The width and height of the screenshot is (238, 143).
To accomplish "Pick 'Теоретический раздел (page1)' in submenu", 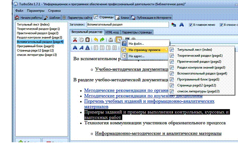I will [x=201, y=55].
